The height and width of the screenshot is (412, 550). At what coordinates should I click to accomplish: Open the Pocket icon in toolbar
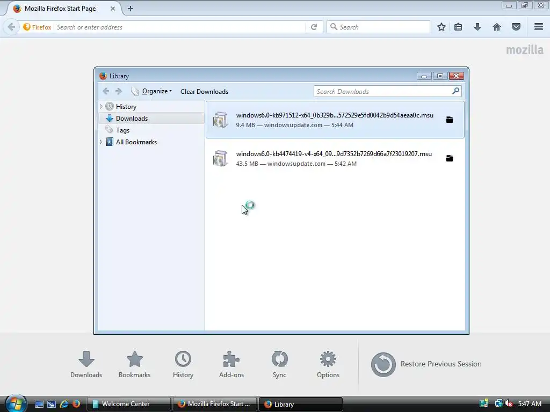pos(516,27)
